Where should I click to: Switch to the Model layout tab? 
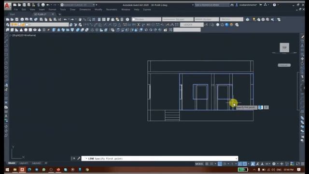click(x=12, y=163)
